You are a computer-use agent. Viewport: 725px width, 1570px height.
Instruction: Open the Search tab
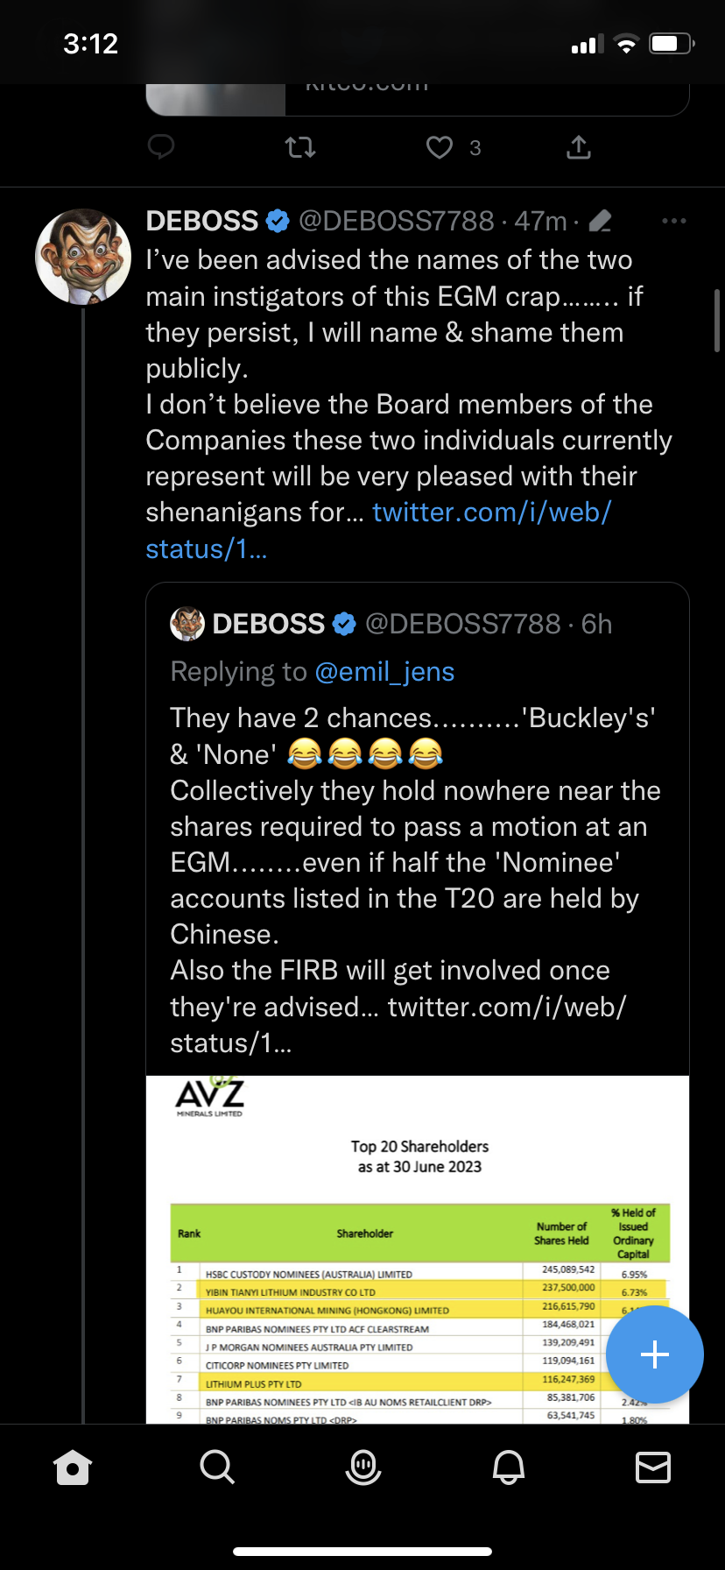pos(217,1467)
